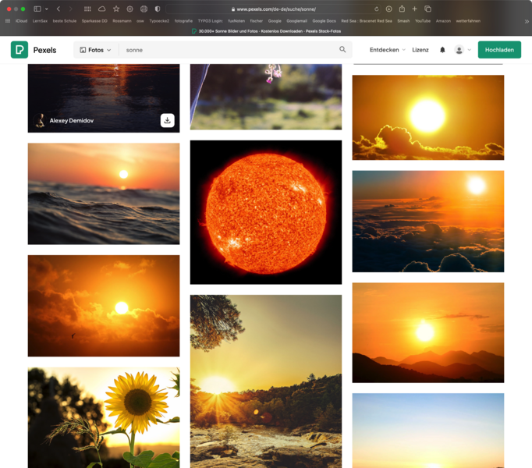532x468 pixels.
Task: Click the search magnifier icon
Action: pos(342,50)
